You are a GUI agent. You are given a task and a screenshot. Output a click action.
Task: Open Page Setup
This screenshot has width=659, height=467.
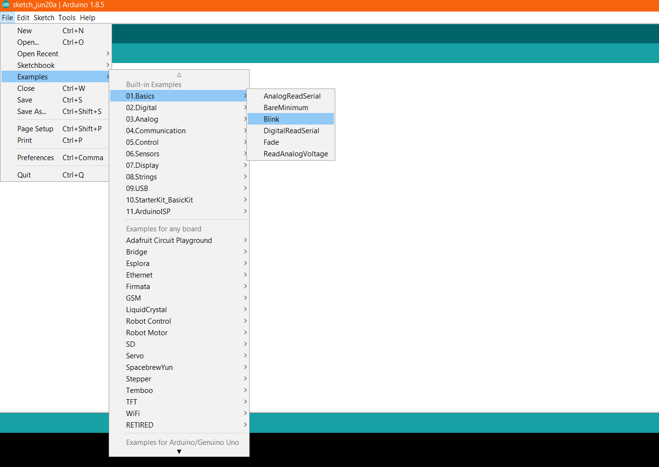pyautogui.click(x=56, y=129)
